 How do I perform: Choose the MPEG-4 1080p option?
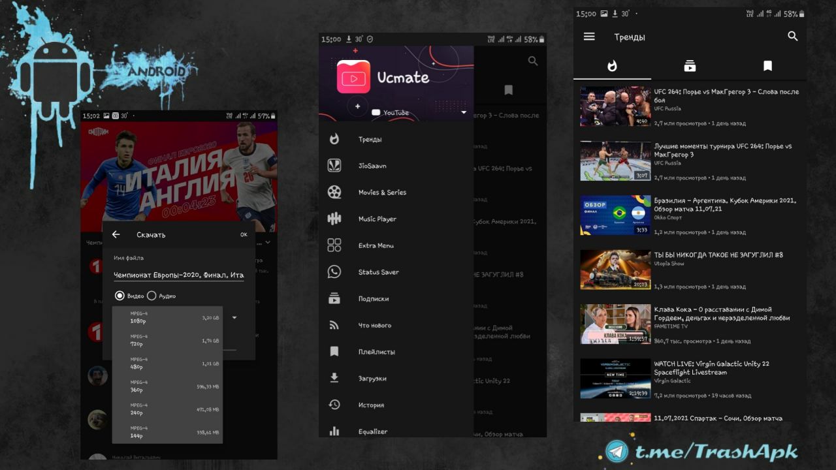click(x=167, y=318)
